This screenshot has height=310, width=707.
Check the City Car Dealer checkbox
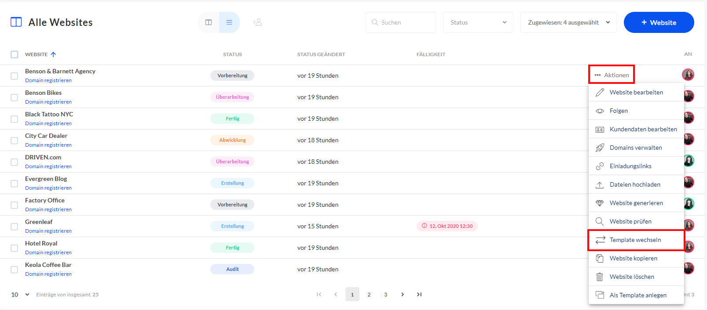[x=15, y=141]
